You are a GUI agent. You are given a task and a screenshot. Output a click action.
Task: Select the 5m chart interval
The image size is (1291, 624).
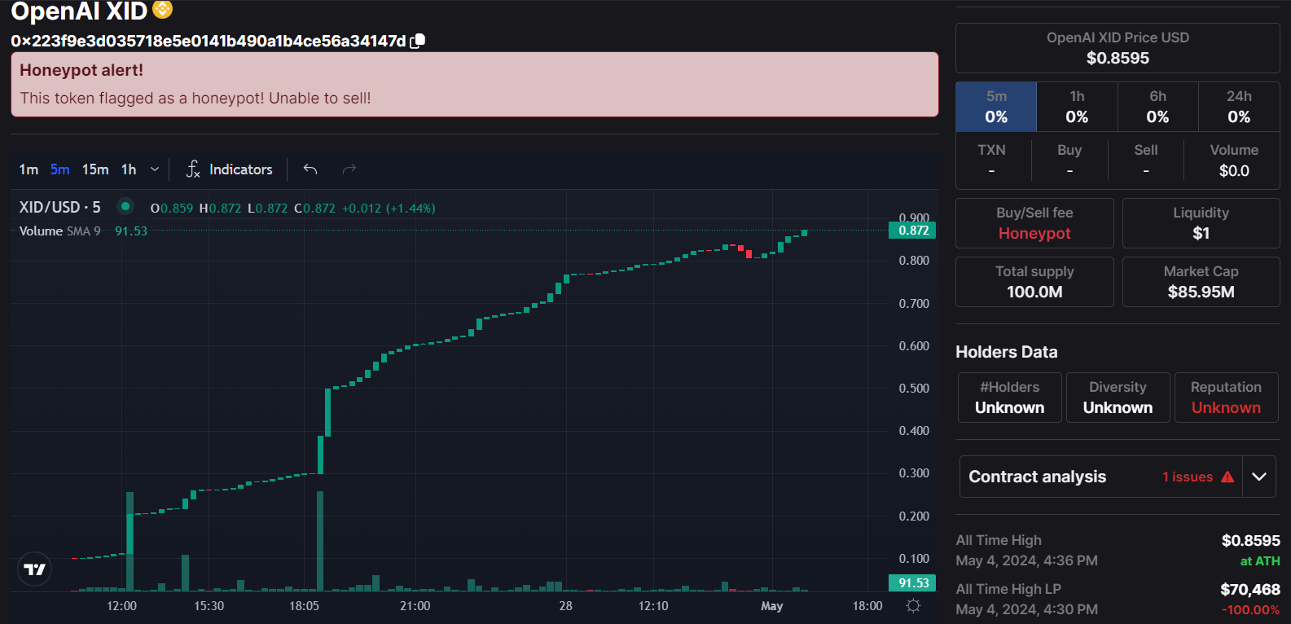click(x=59, y=169)
